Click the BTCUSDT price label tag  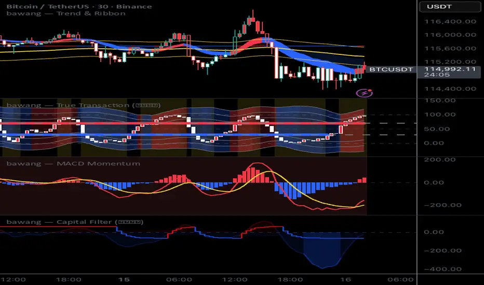391,69
